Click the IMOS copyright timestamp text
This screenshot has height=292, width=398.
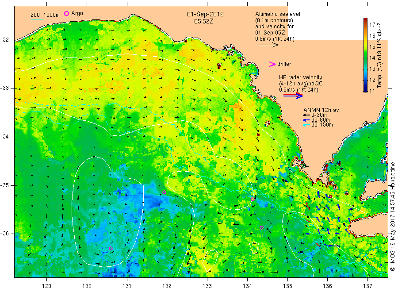click(x=393, y=217)
